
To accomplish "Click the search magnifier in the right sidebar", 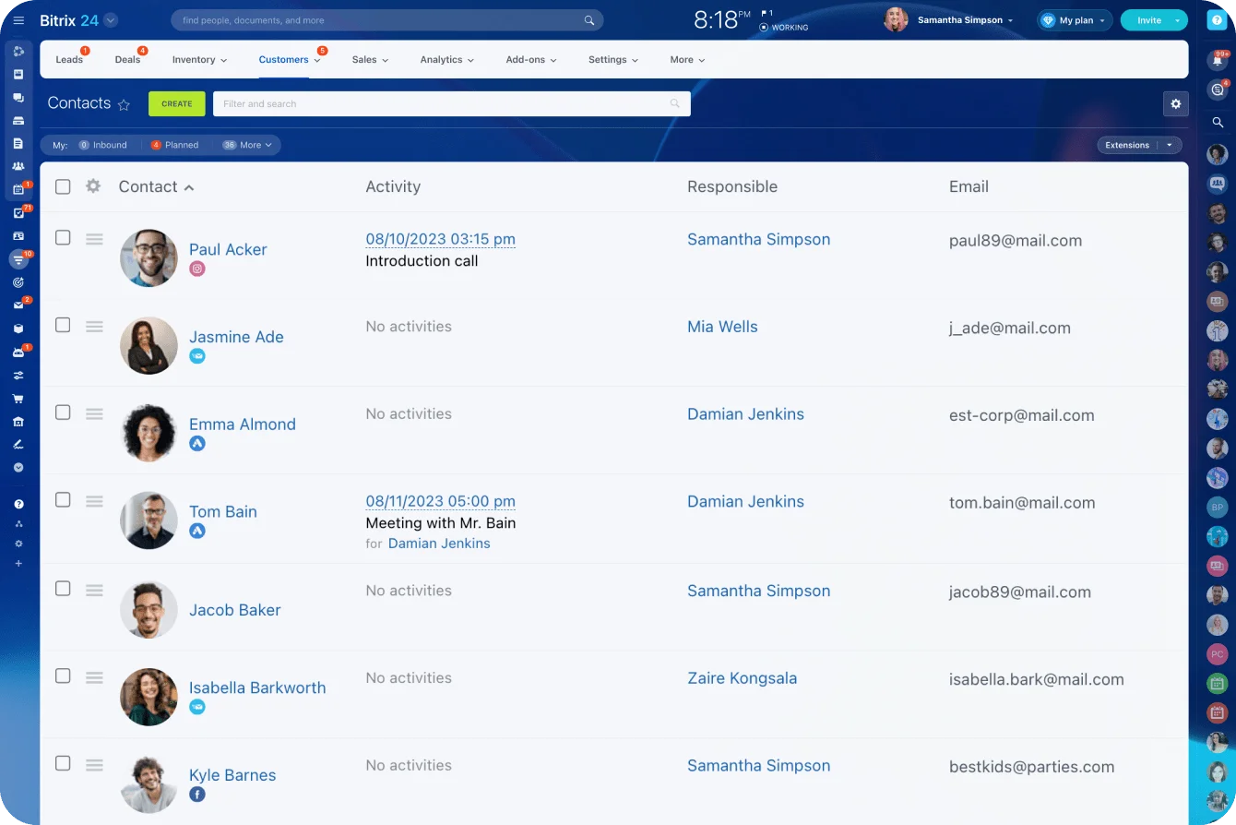I will pyautogui.click(x=1218, y=122).
